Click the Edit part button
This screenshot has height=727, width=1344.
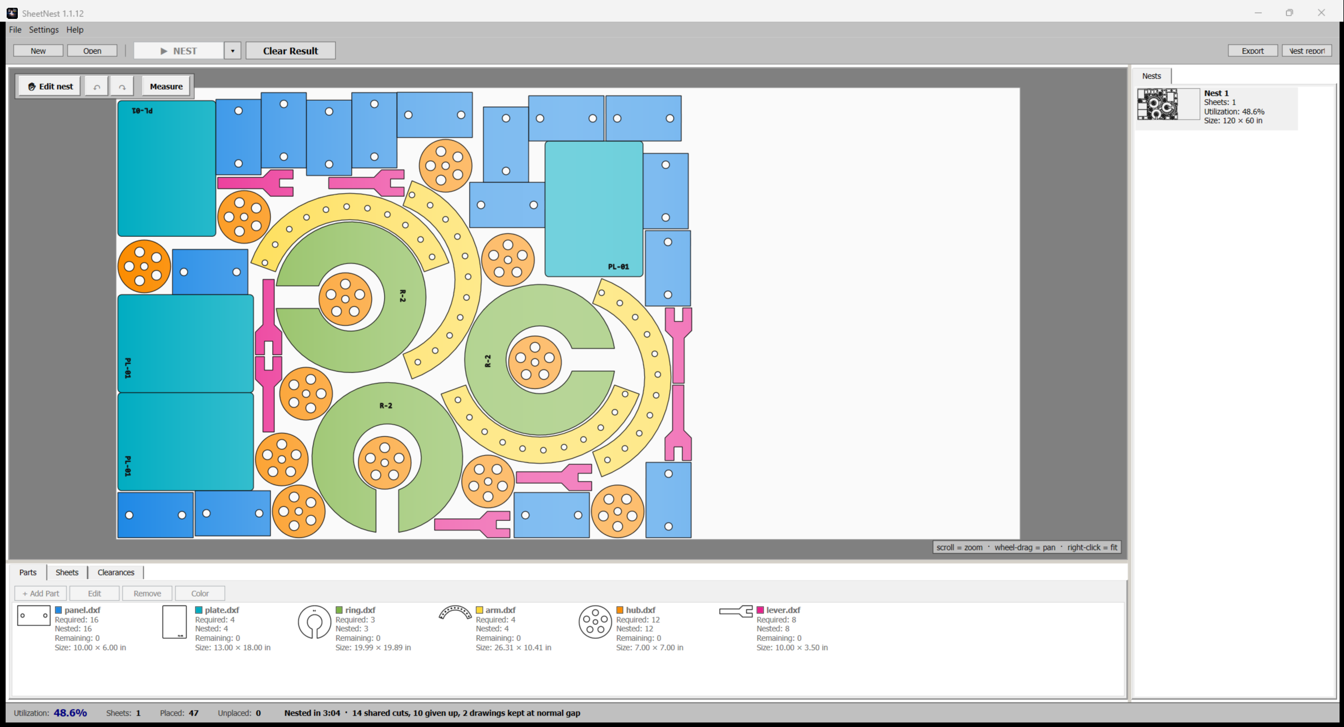coord(94,594)
